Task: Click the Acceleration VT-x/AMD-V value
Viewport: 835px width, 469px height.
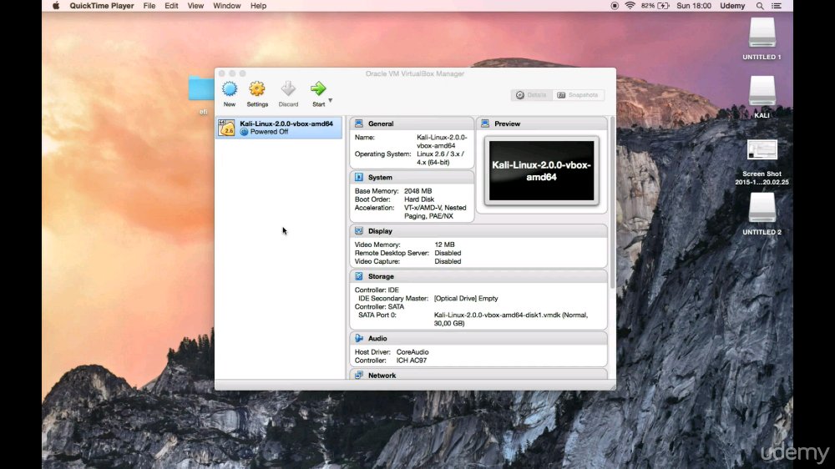Action: pyautogui.click(x=435, y=212)
